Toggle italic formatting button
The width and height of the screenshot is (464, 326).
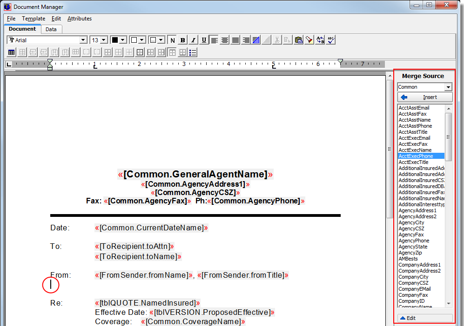click(x=193, y=40)
